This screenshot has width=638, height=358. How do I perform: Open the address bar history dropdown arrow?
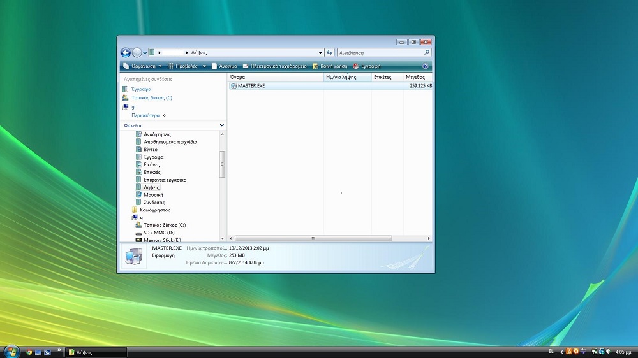coord(320,53)
